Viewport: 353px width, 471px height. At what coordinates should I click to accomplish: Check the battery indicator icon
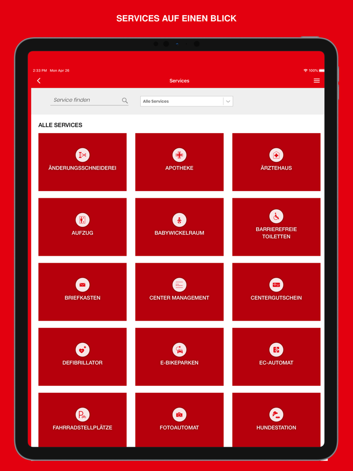pyautogui.click(x=322, y=70)
